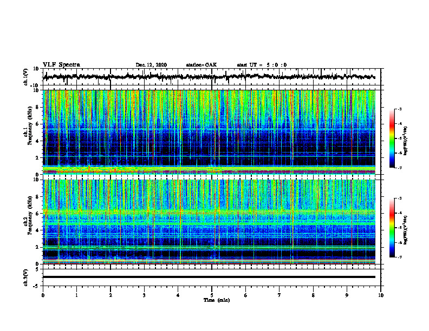Click the "Time (min)" x-axis label
This screenshot has height=331, width=429.
(217, 300)
